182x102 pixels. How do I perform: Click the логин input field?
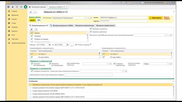(124, 18)
